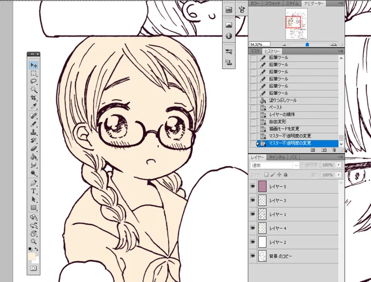Image resolution: width=371 pixels, height=282 pixels.
Task: Select the 3D Object Rotate tool
Action: tap(34, 217)
